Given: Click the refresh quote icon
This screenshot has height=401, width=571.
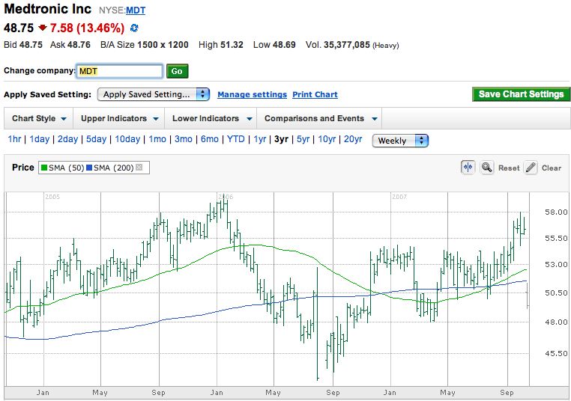Looking at the screenshot, I should point(134,28).
